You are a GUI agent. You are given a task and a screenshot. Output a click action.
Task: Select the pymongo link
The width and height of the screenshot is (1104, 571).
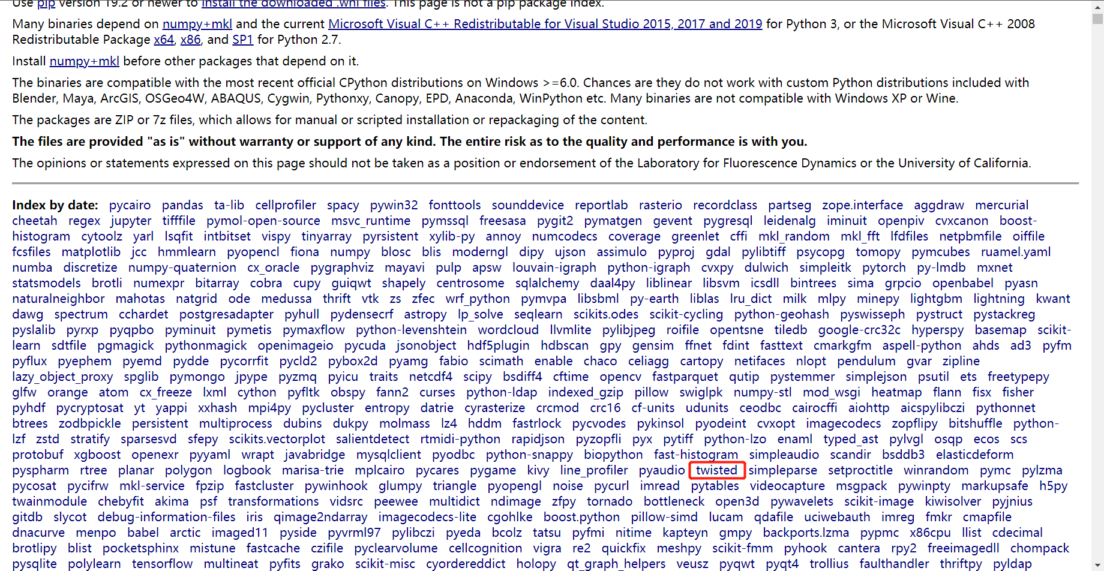point(197,377)
